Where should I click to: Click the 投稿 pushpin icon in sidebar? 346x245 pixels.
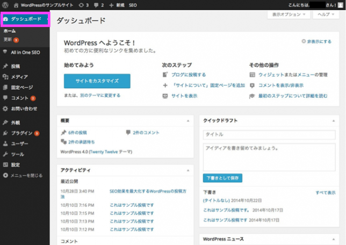coord(5,66)
